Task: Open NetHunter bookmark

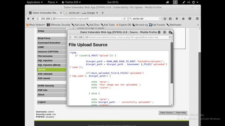Action: (x=174, y=25)
